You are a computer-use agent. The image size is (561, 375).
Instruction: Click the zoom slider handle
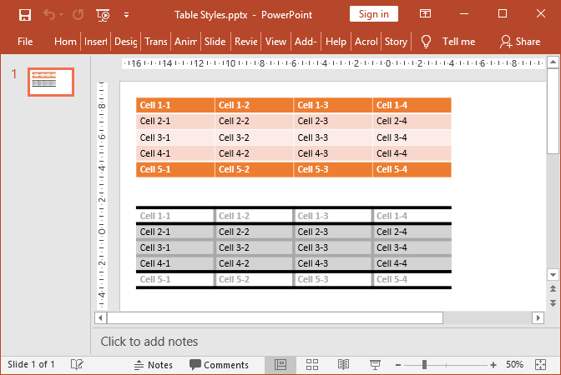(x=425, y=365)
